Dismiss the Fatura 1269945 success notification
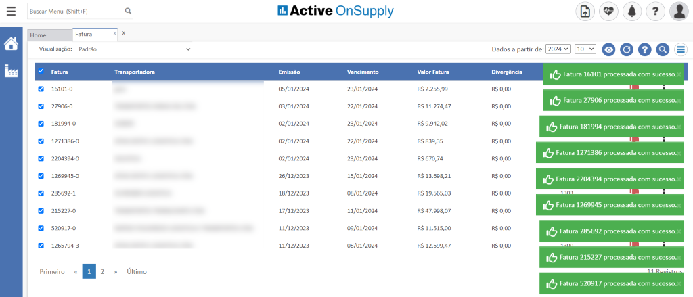Image resolution: width=693 pixels, height=297 pixels. 679,205
